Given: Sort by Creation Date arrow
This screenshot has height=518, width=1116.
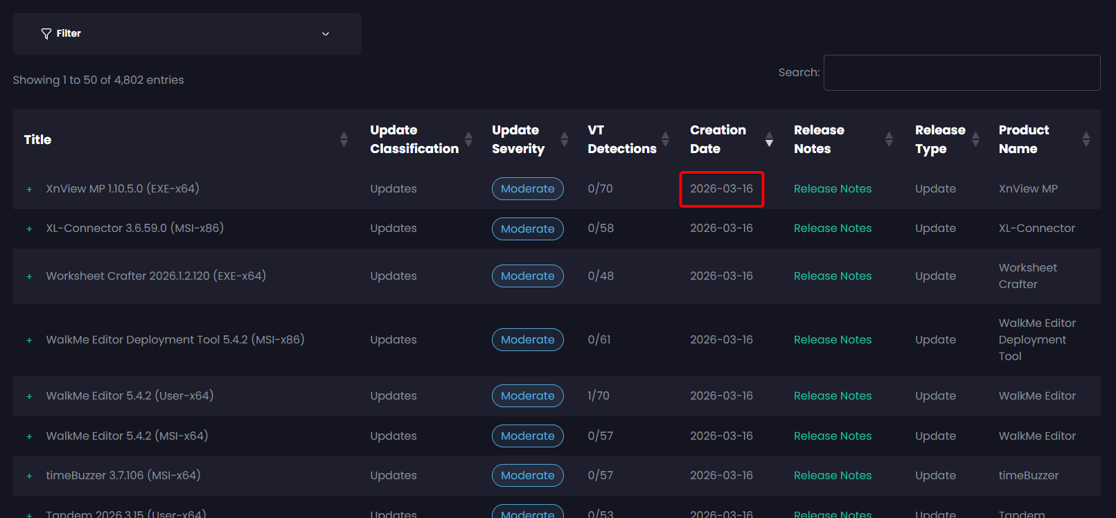Looking at the screenshot, I should tap(769, 139).
